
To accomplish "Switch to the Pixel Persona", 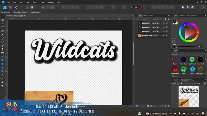I will coord(11,7).
